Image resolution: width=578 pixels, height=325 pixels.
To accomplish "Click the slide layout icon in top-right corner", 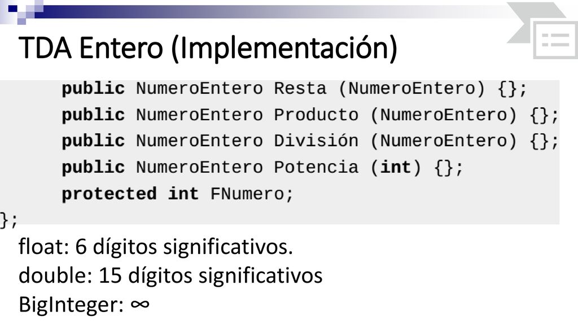I will coord(555,40).
